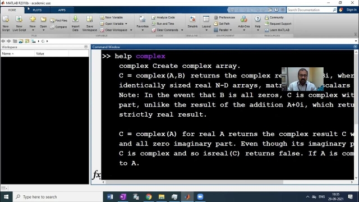The image size is (359, 202).
Task: Open Add-Ons
Action: point(243,24)
